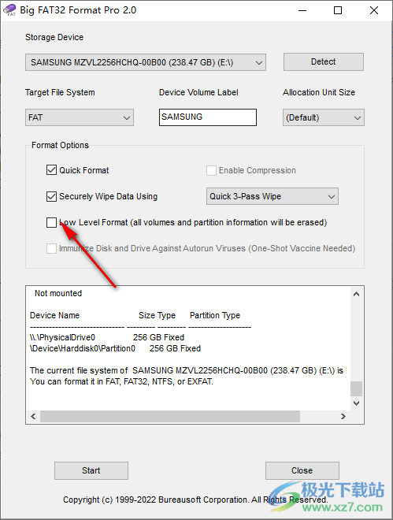The height and width of the screenshot is (520, 393).
Task: Click the log panel scroll down arrow
Action: pyautogui.click(x=356, y=403)
